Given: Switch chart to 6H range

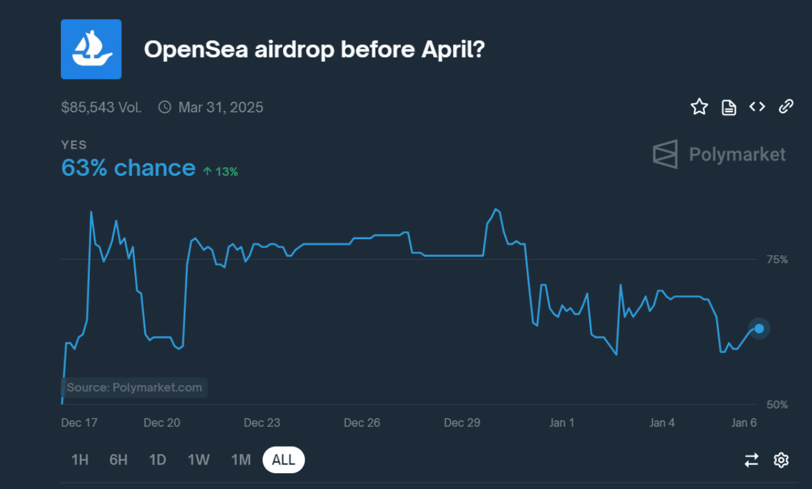Looking at the screenshot, I should [x=118, y=460].
